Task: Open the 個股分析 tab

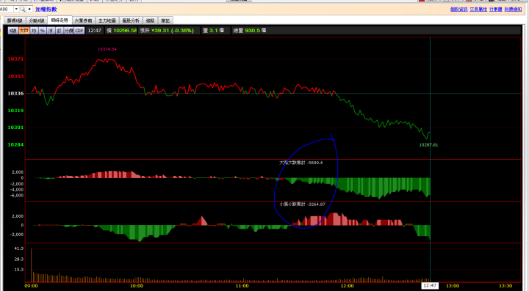Action: pyautogui.click(x=131, y=21)
